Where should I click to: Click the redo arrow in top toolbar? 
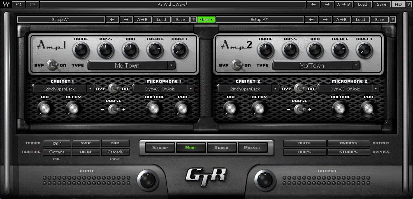(x=32, y=4)
